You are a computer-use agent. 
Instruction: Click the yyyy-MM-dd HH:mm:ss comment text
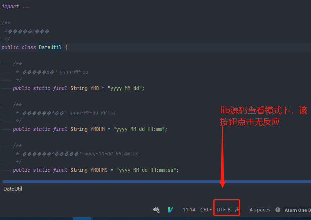pyautogui.click(x=111, y=154)
